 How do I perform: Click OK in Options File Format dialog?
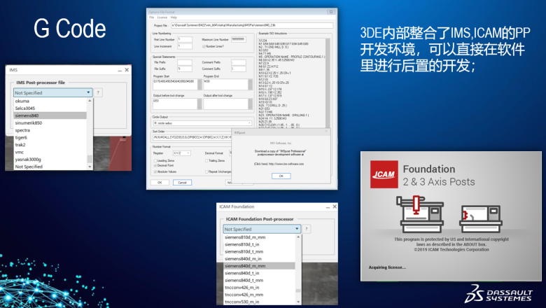(160, 183)
